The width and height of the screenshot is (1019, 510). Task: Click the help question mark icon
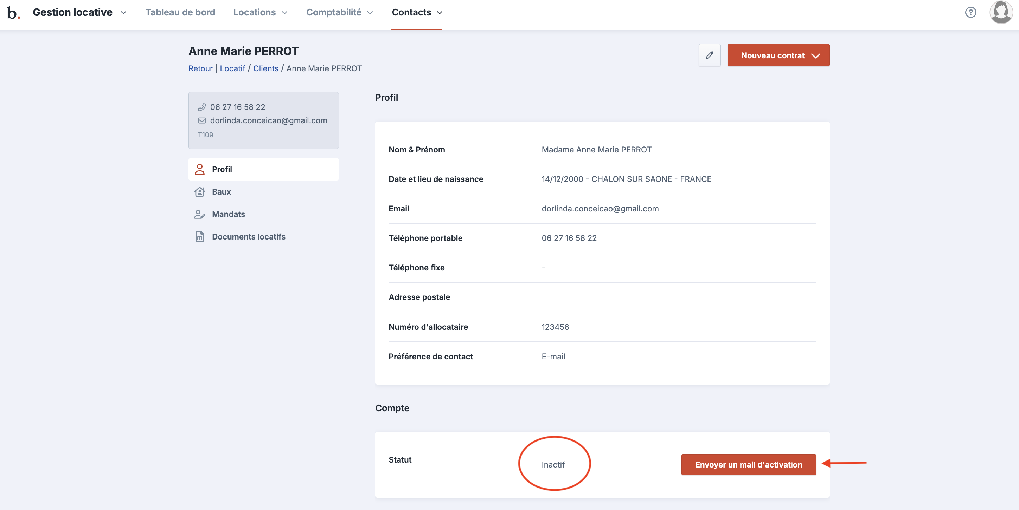pos(970,13)
